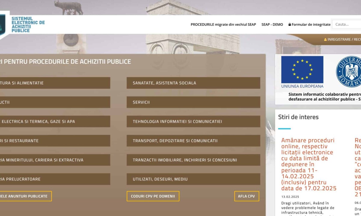Type in the Cauta search field
Image resolution: width=361 pixels, height=216 pixels.
(x=347, y=24)
